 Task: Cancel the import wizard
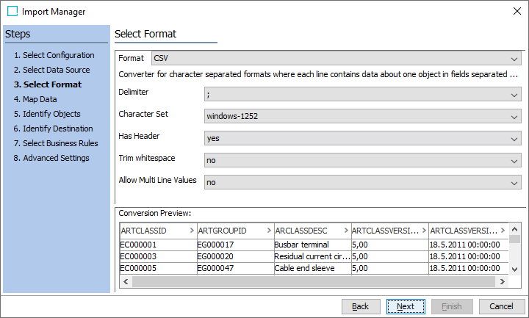501,306
